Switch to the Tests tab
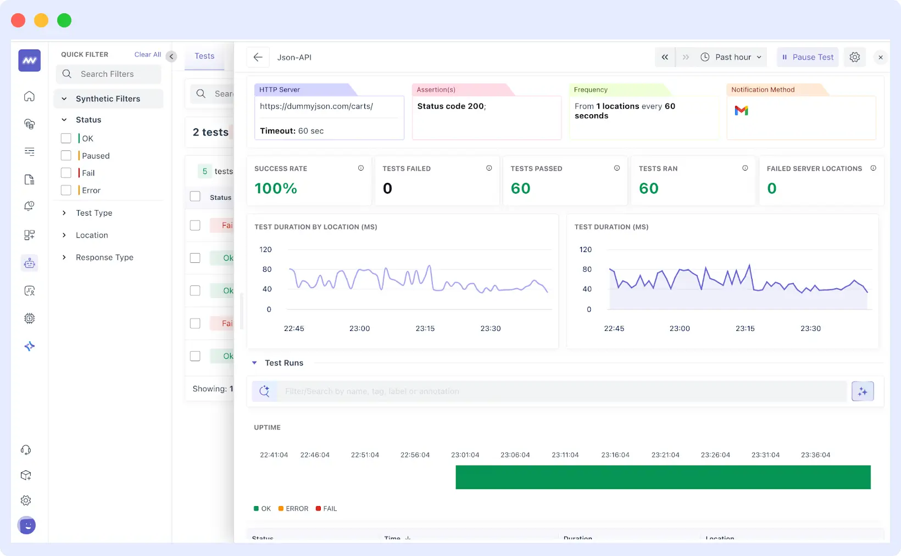Viewport: 901px width, 556px height. (x=204, y=56)
